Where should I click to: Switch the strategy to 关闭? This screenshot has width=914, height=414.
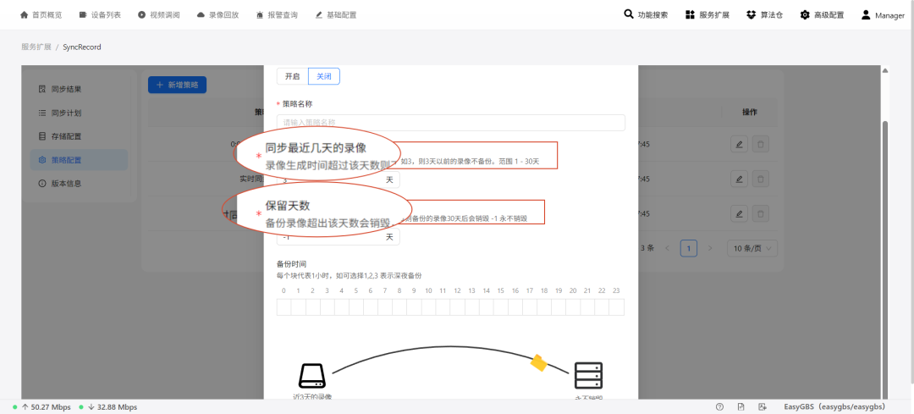pyautogui.click(x=324, y=76)
